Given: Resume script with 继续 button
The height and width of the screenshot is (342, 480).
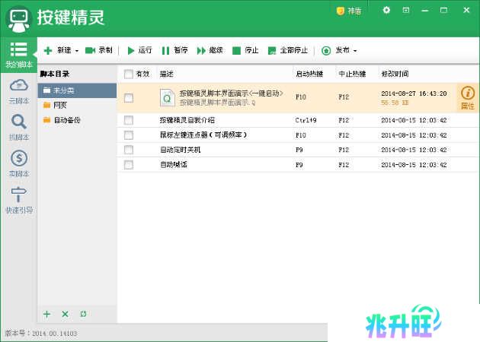Looking at the screenshot, I should (x=210, y=50).
